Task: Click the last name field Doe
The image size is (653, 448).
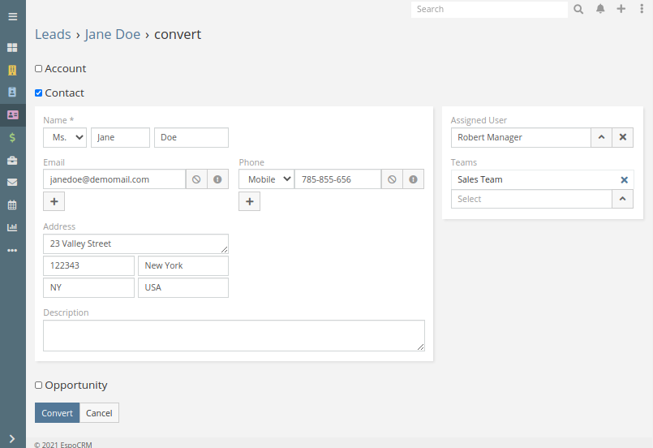Action: tap(191, 137)
